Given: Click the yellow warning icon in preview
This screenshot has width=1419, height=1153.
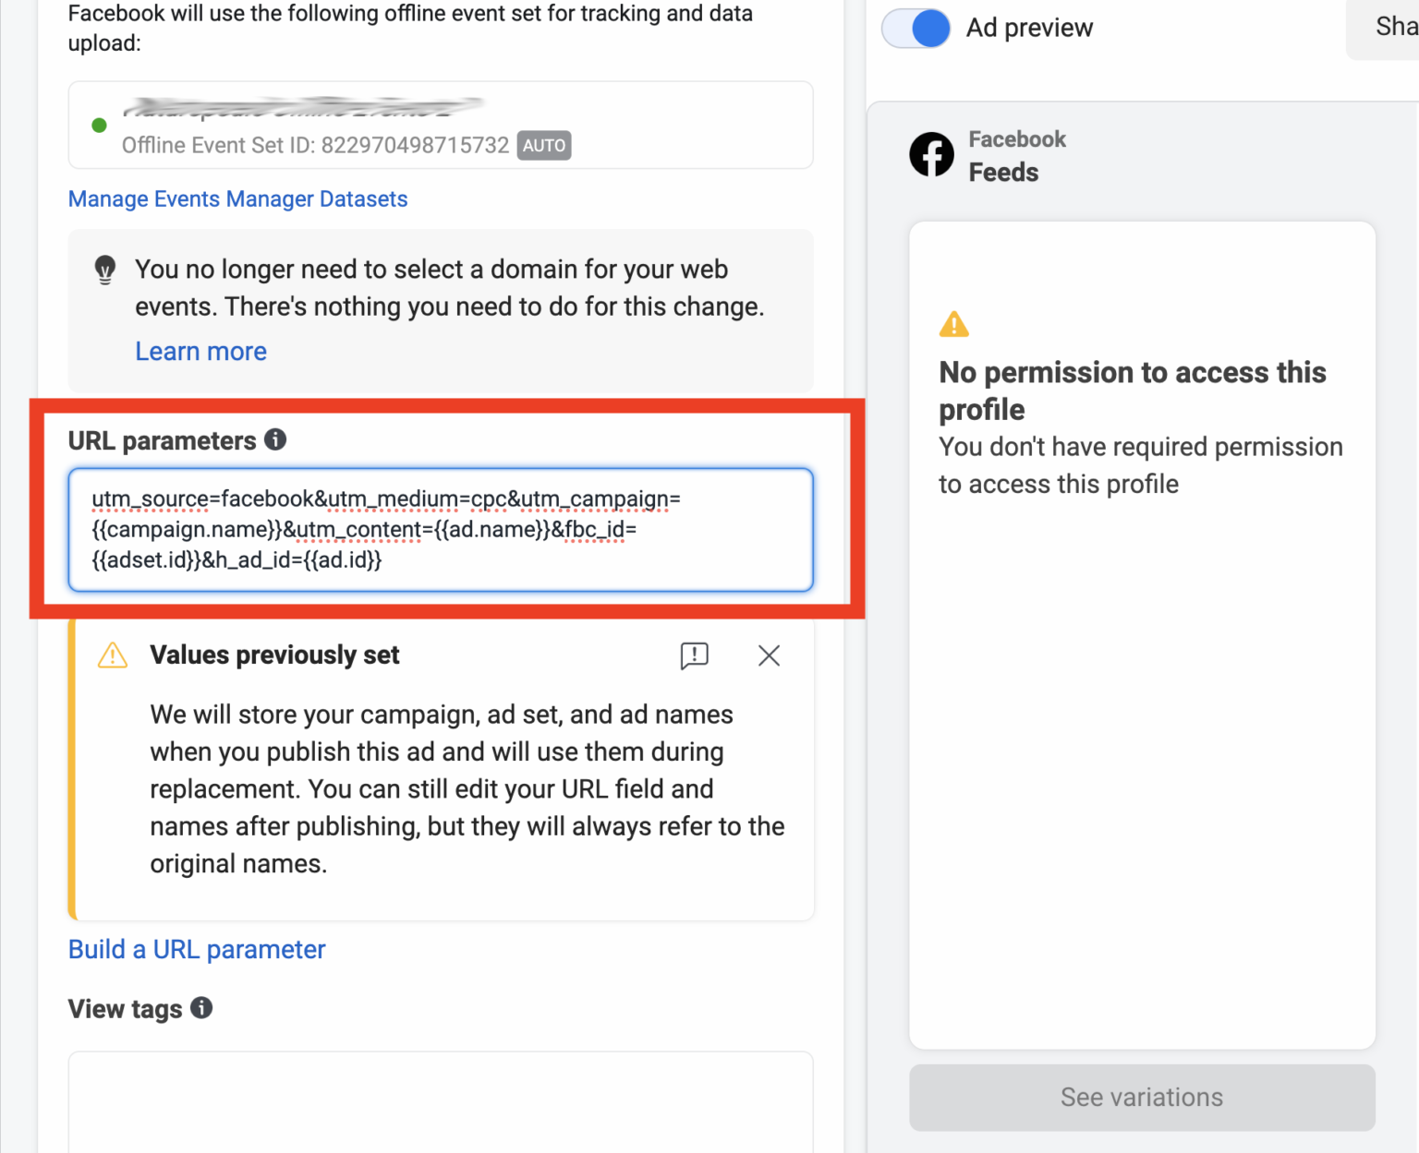Looking at the screenshot, I should [953, 324].
